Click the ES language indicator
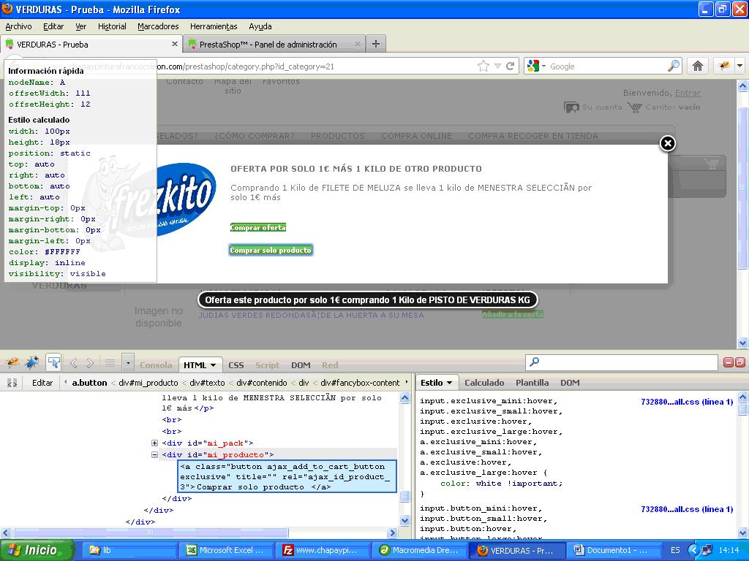749x561 pixels. pyautogui.click(x=675, y=550)
